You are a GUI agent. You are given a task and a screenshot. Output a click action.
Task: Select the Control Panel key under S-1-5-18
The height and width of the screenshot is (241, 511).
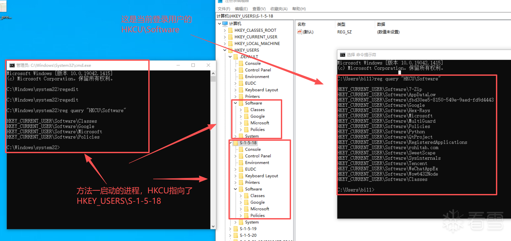pyautogui.click(x=258, y=156)
